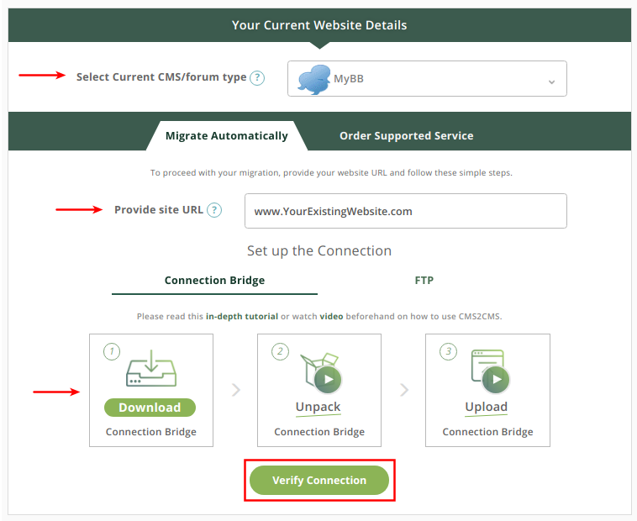
Task: Click the download tray icon in step 1
Action: coord(151,368)
